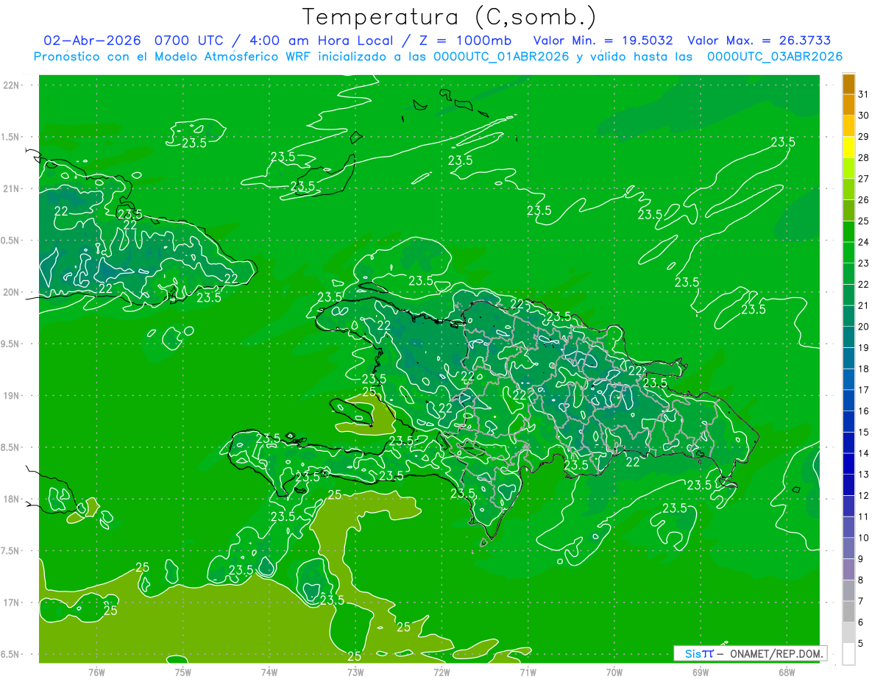Viewport: 883px width, 682px height.
Task: Select the yellow 28 degree legend swatch
Action: tap(848, 147)
